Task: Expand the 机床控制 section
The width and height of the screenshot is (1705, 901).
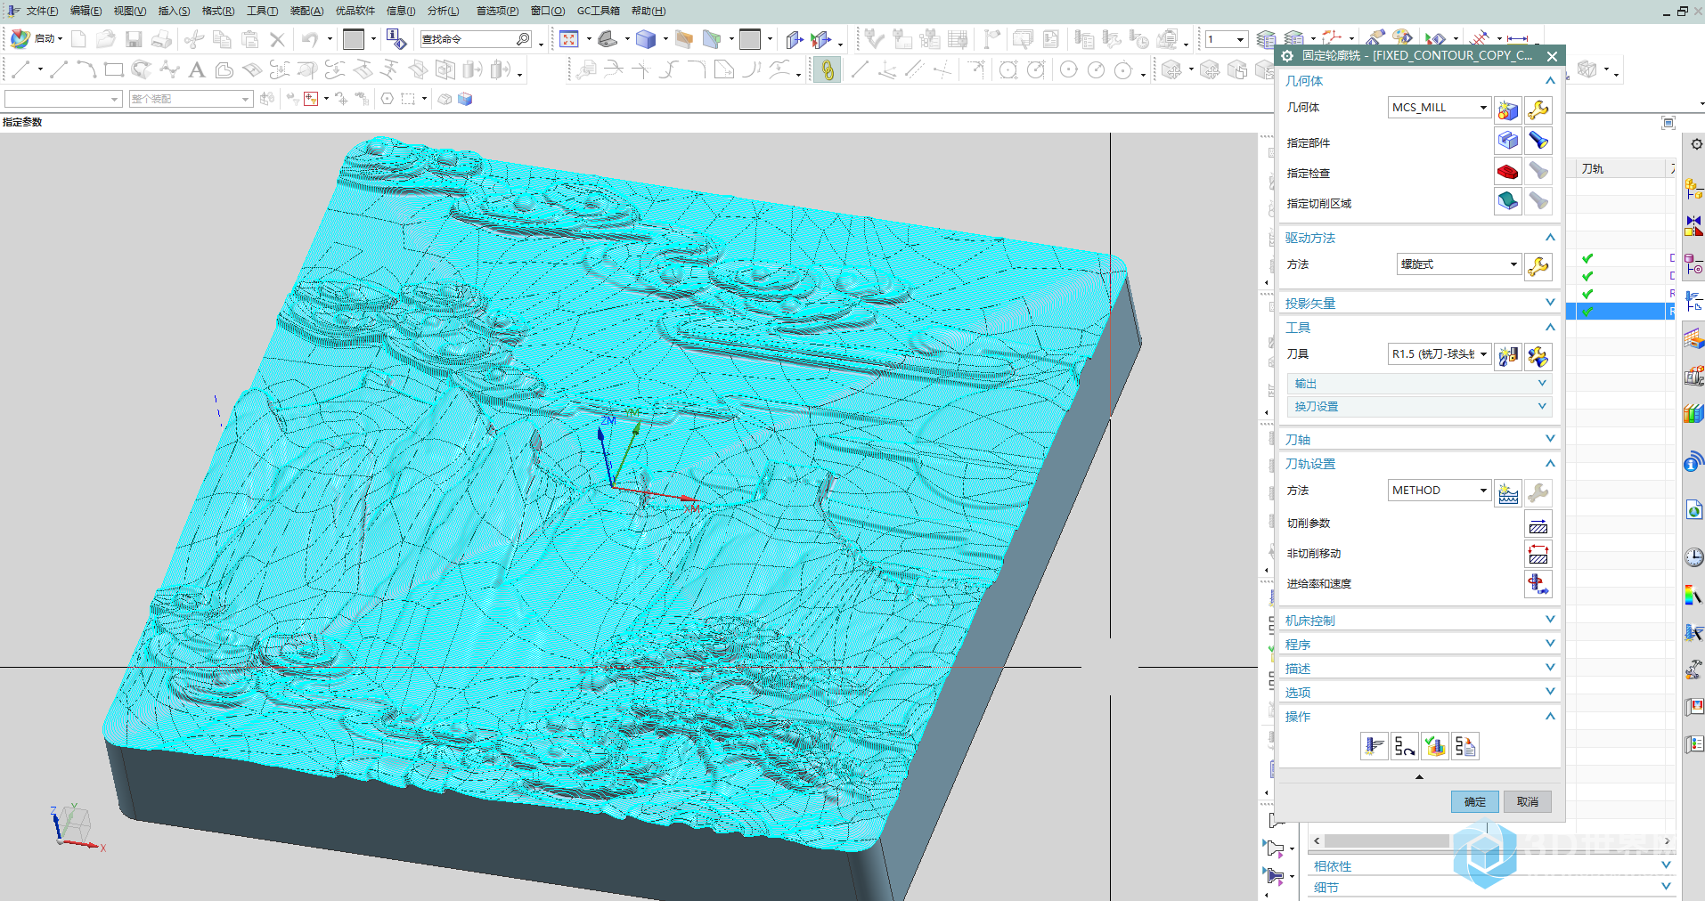Action: point(1420,621)
